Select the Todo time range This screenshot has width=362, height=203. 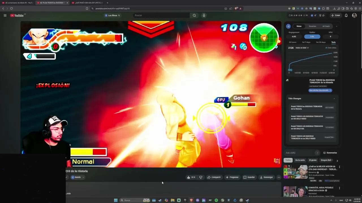333,42
